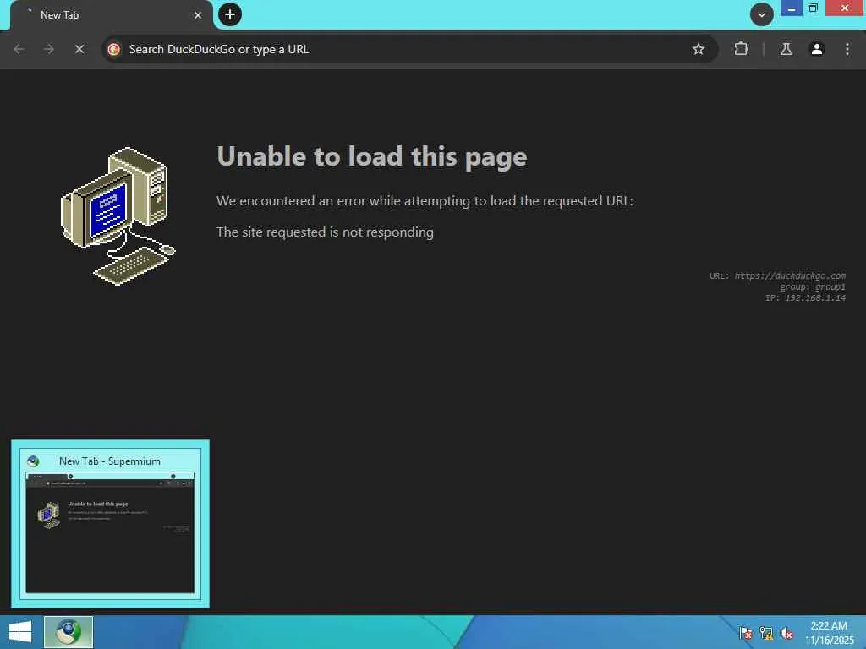866x649 pixels.
Task: Click the Supermium icon in taskbar preview title
Action: 33,461
